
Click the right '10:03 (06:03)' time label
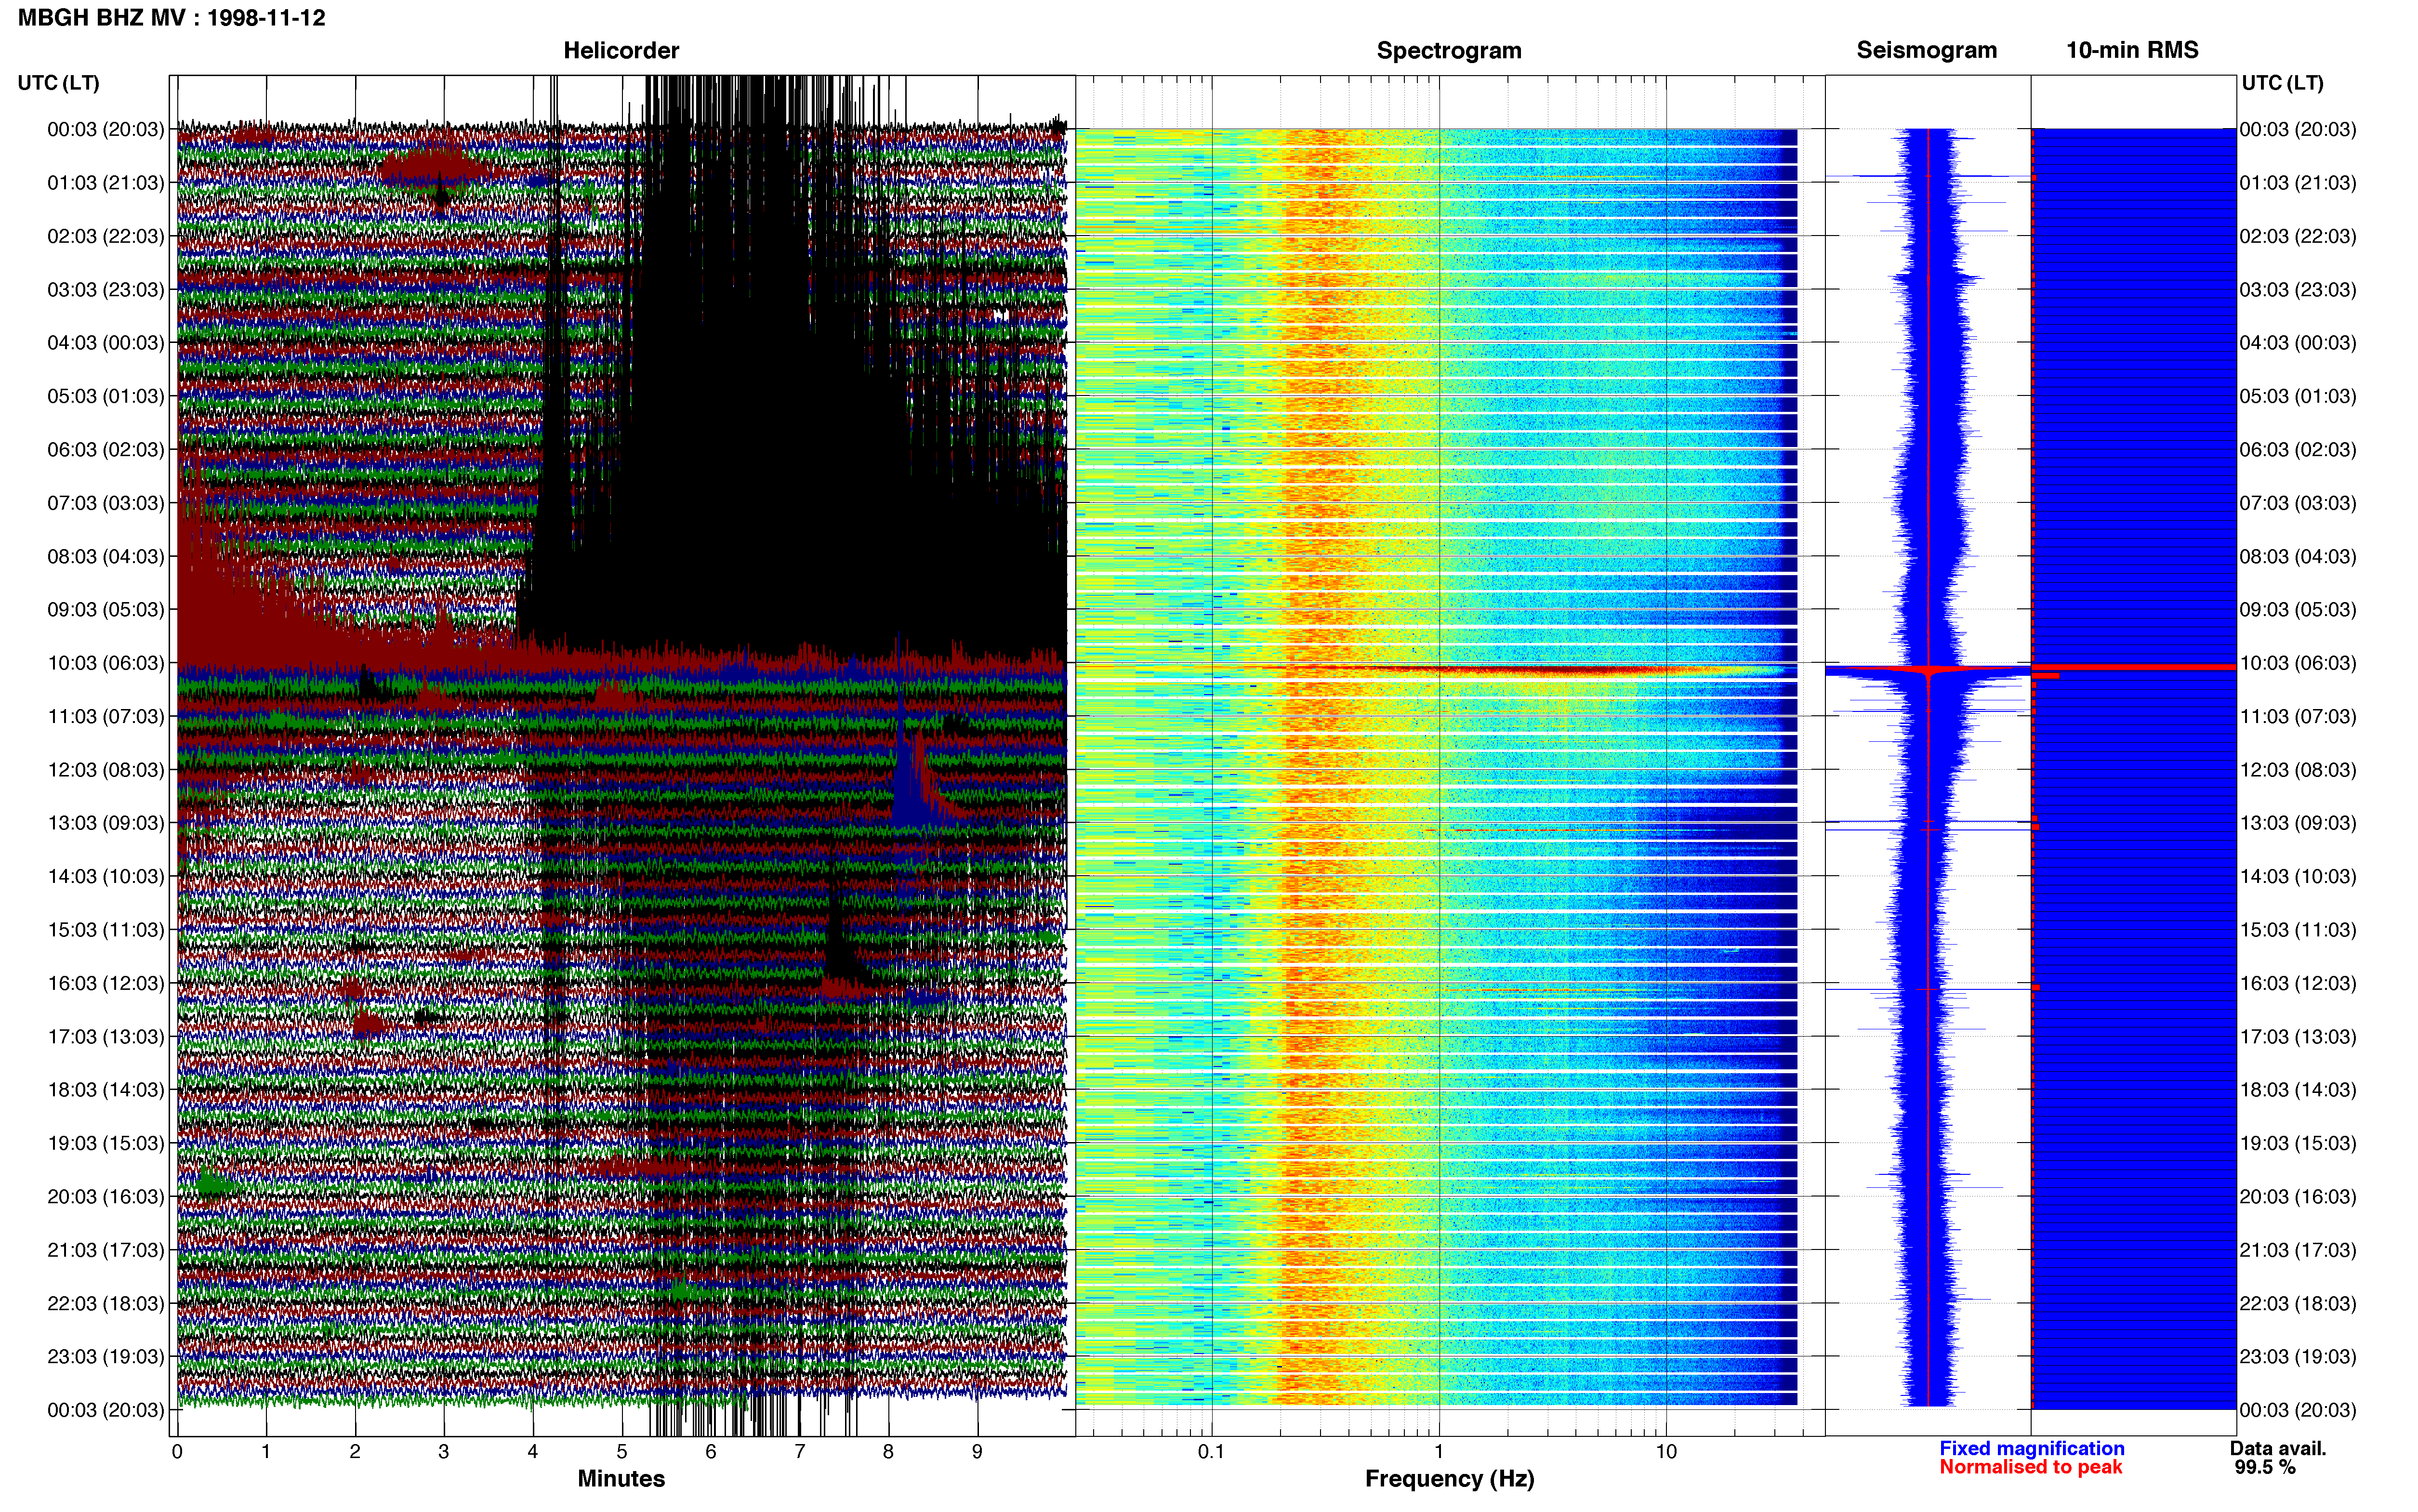2298,663
